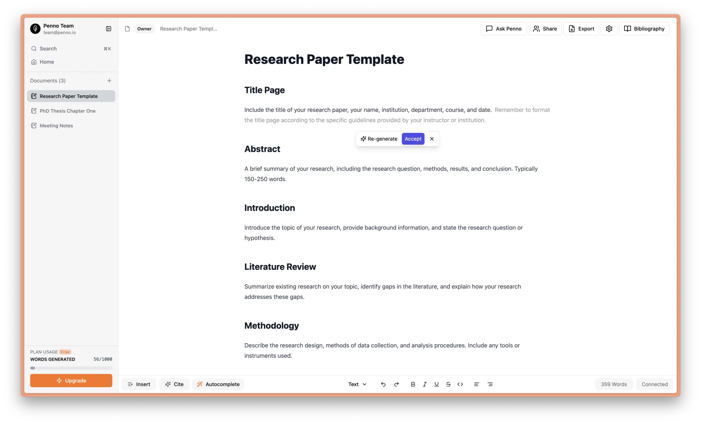The image size is (701, 424).
Task: Click the Insert toolbar button
Action: tap(139, 384)
